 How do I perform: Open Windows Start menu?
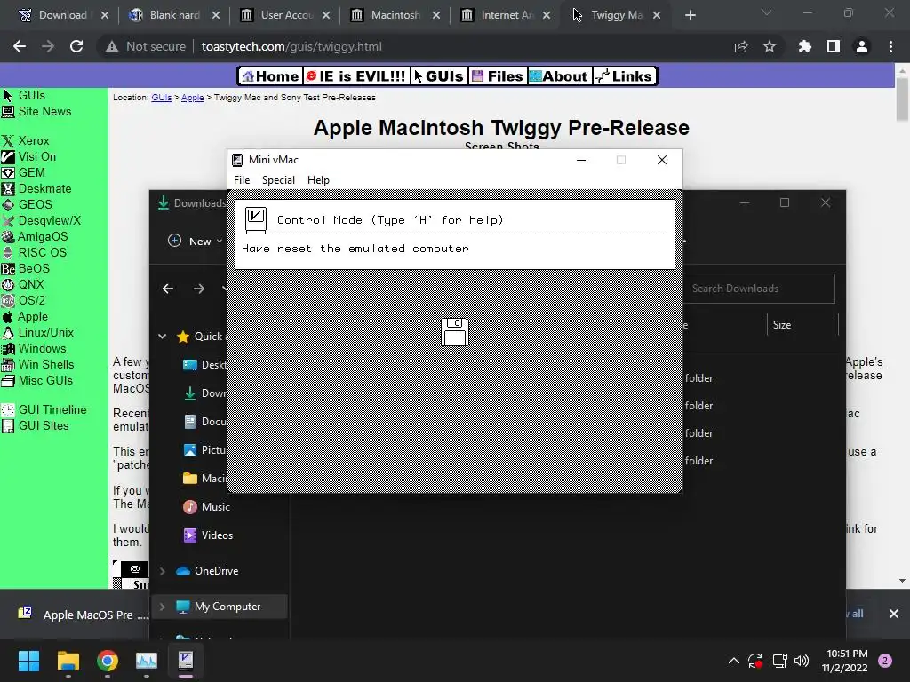coord(28,661)
